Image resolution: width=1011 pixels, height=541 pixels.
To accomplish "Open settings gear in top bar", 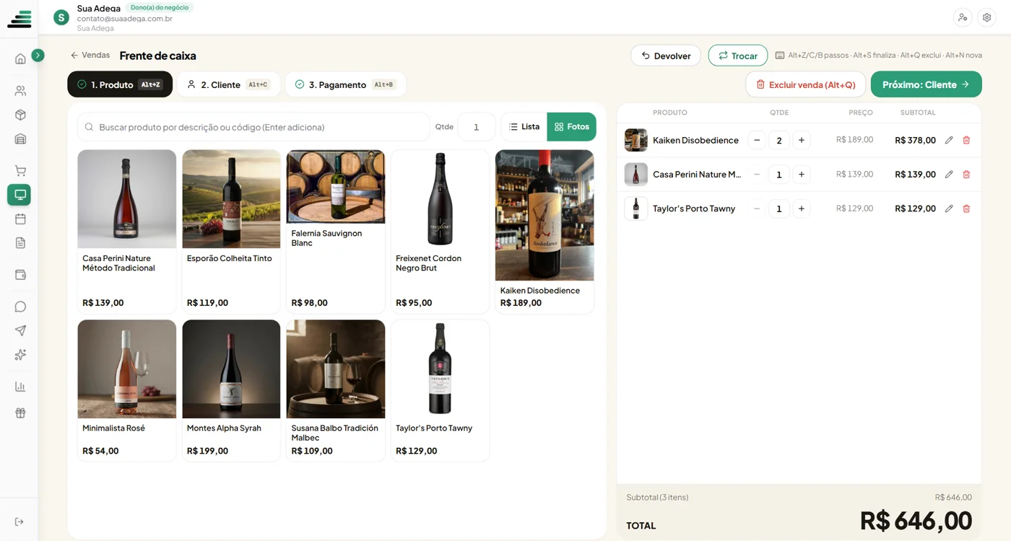I will click(x=986, y=18).
